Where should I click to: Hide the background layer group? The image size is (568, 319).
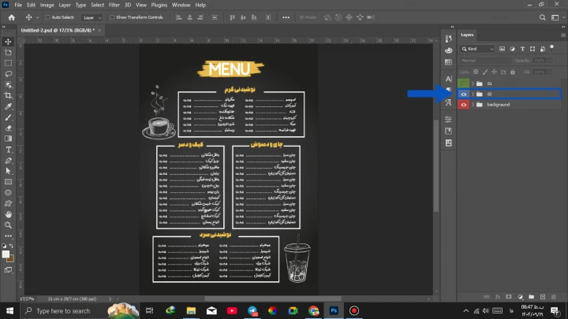click(464, 105)
